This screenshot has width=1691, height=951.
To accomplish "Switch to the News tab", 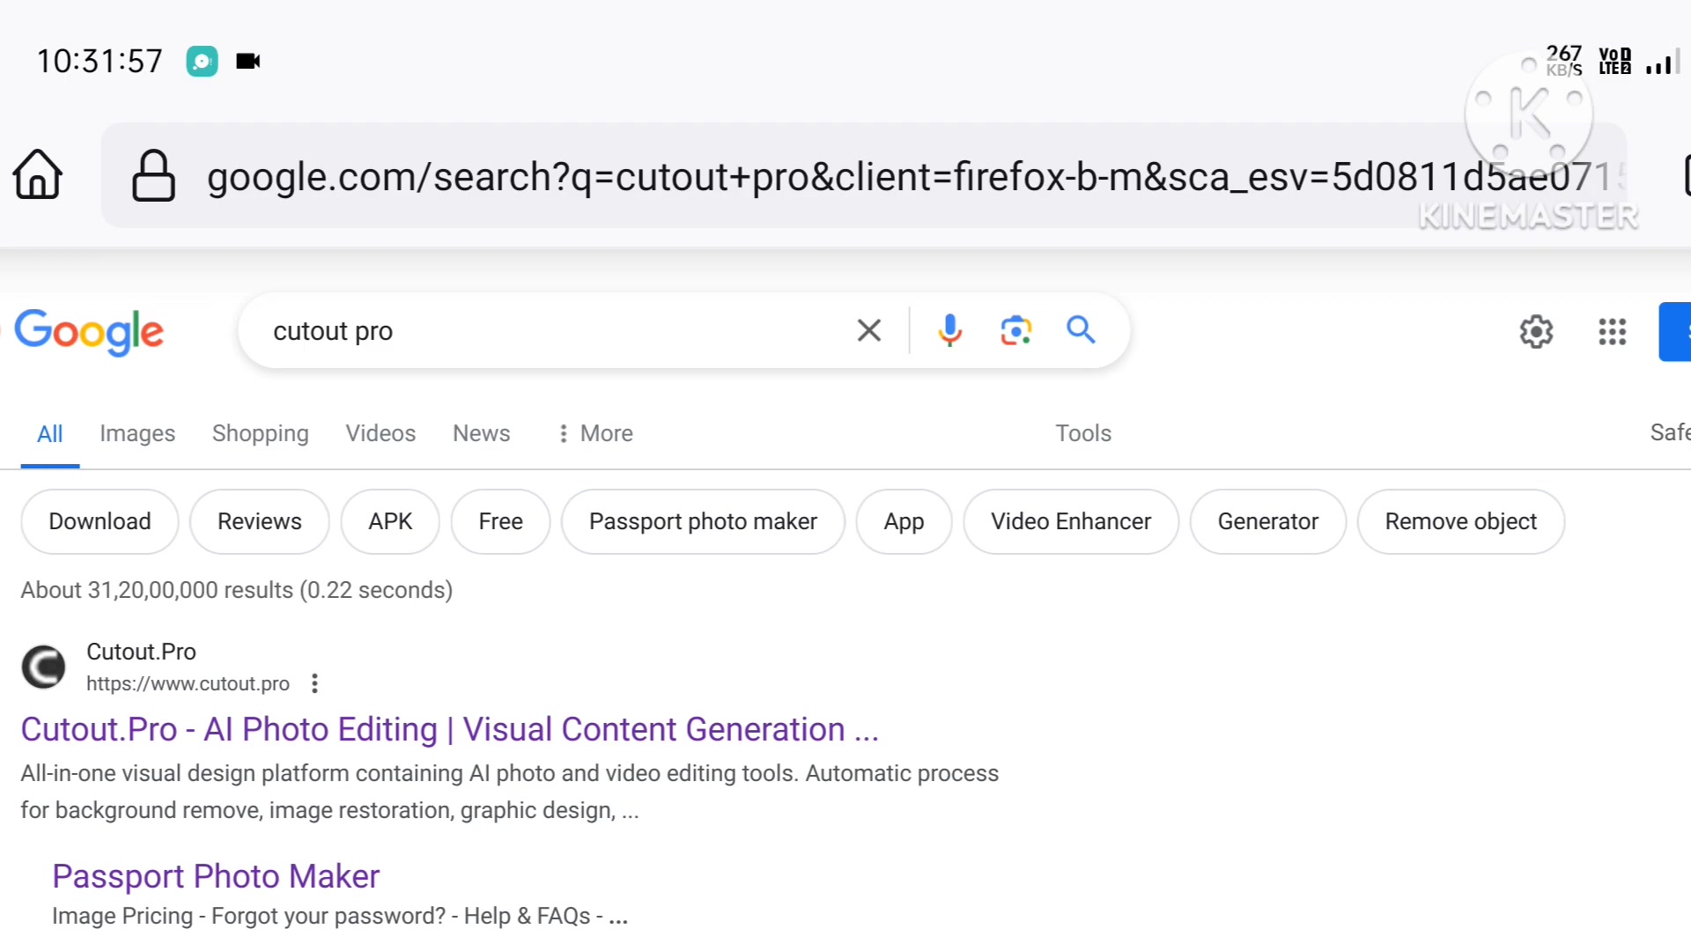I will click(481, 433).
